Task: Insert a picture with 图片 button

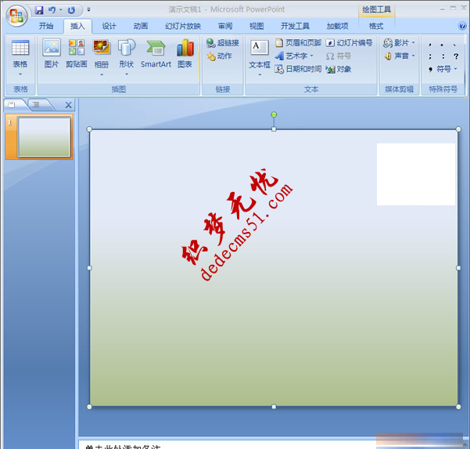Action: [52, 53]
